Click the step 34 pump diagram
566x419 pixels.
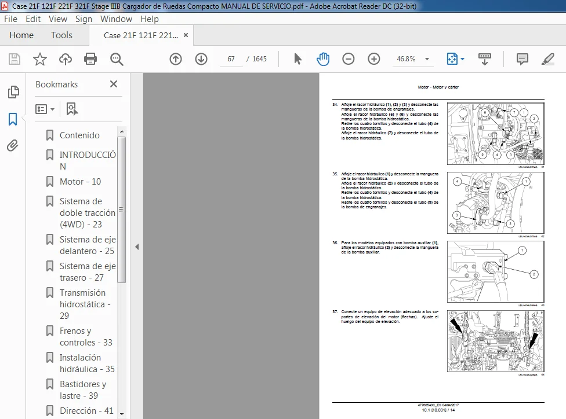pos(495,134)
